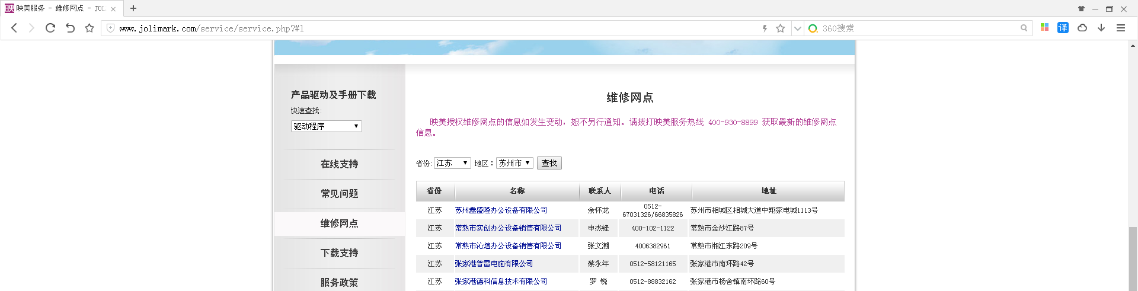Click the 电话 column header
This screenshot has width=1138, height=291.
point(656,191)
